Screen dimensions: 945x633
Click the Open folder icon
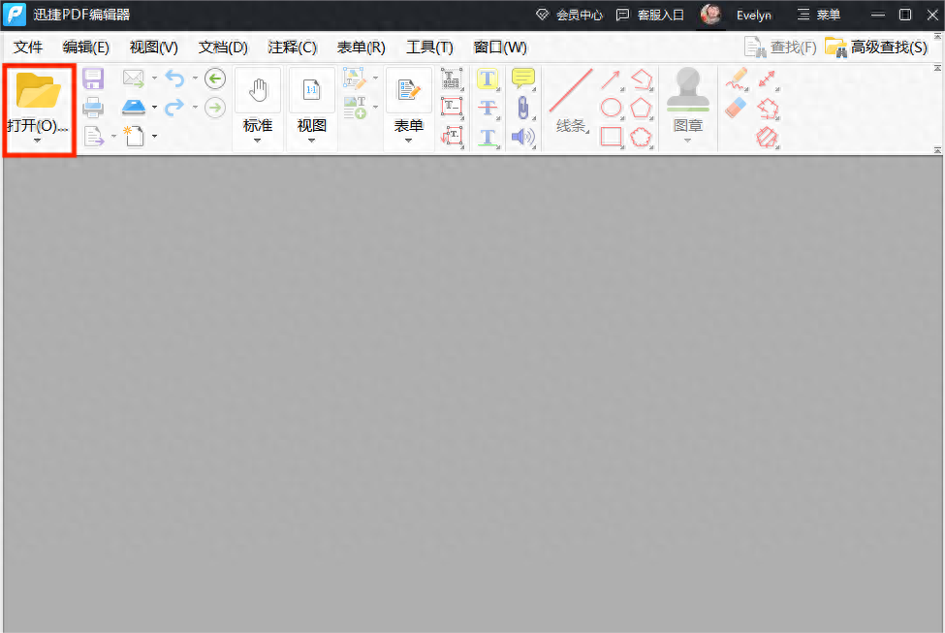coord(39,91)
